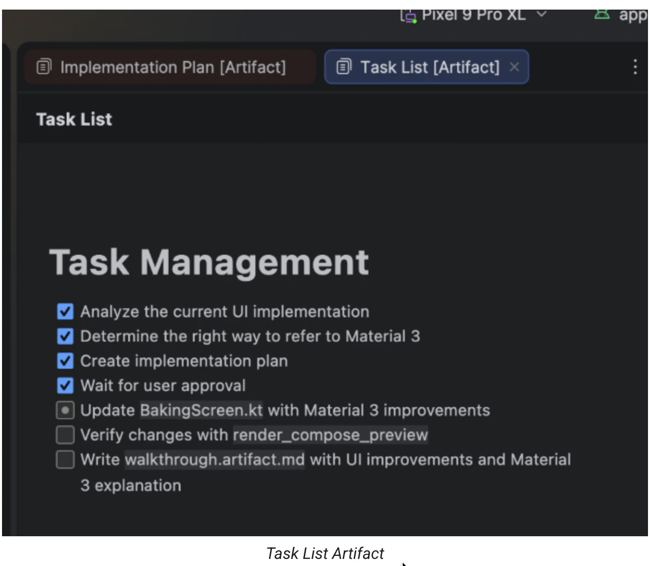Check the walkthrough.artifact.md task checkbox
The width and height of the screenshot is (650, 566).
point(65,459)
